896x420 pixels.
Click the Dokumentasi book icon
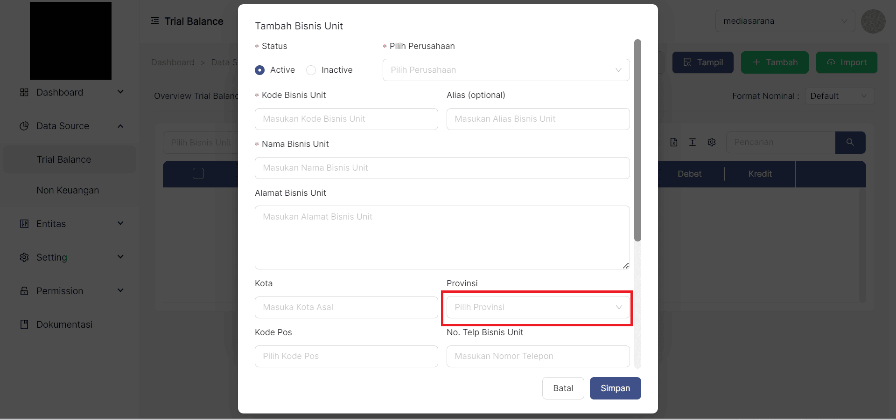click(x=24, y=324)
